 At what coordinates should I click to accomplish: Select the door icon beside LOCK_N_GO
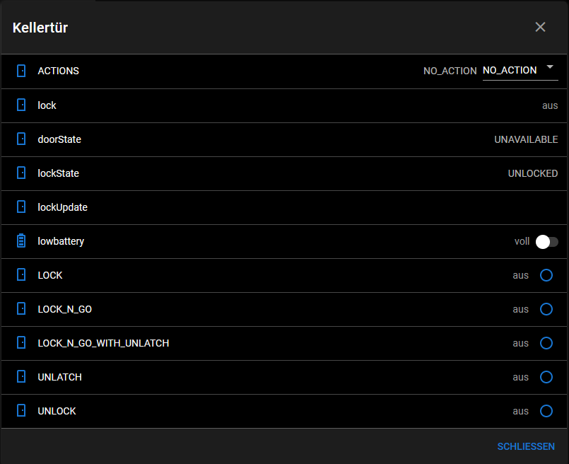(x=21, y=309)
